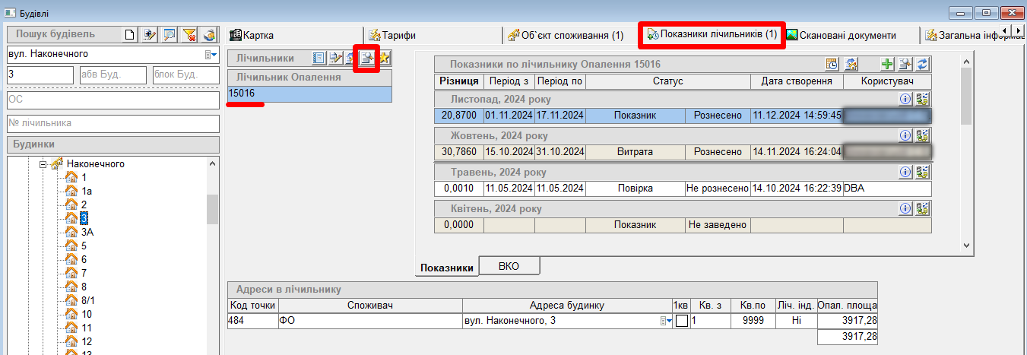This screenshot has width=1027, height=355.
Task: Add a new reading with green plus icon
Action: [x=886, y=65]
